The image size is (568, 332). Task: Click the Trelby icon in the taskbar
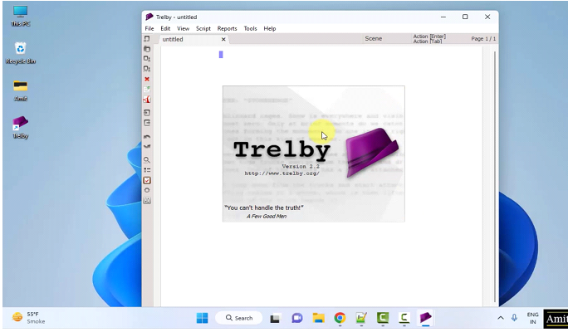click(x=426, y=318)
